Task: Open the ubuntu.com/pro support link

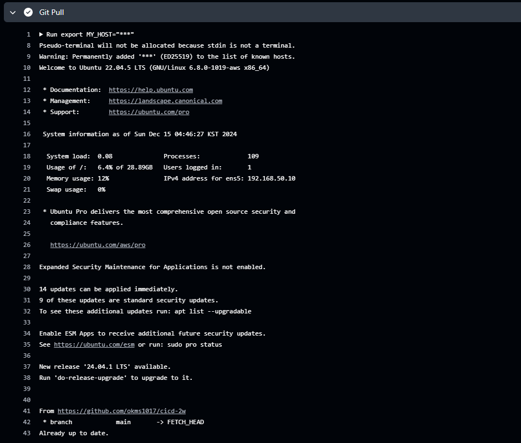Action: tap(149, 112)
